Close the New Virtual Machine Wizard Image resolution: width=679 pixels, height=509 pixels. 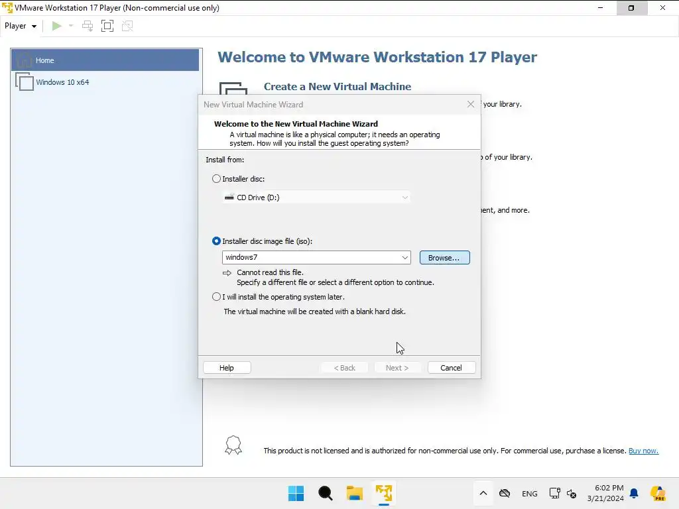pyautogui.click(x=471, y=104)
